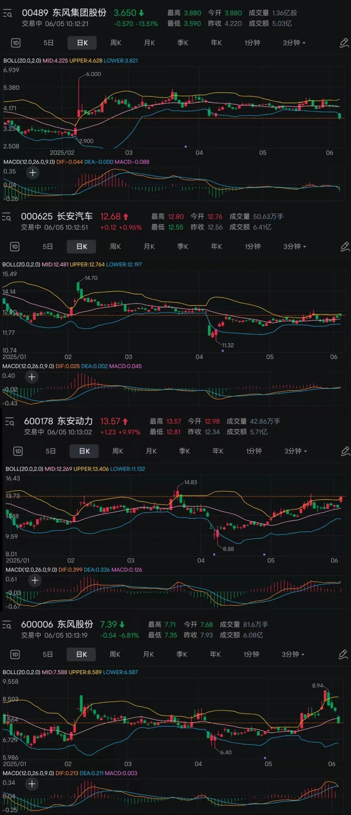The image size is (351, 815).
Task: Expand MACD plus button on 东风股份 chart
Action: point(32,784)
